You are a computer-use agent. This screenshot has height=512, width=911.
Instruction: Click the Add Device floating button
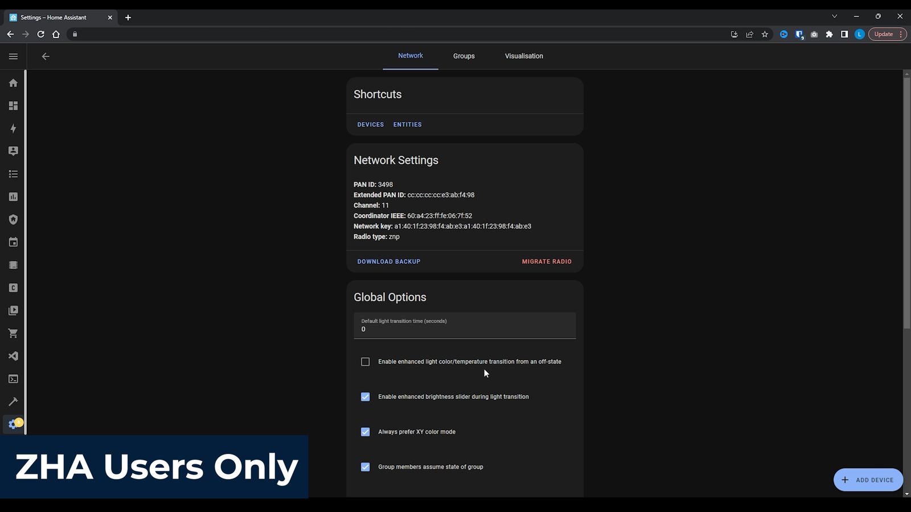868,480
